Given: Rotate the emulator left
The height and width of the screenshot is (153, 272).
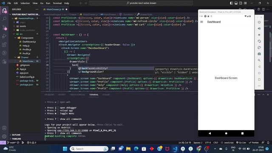Looking at the screenshot, I should [259, 41].
